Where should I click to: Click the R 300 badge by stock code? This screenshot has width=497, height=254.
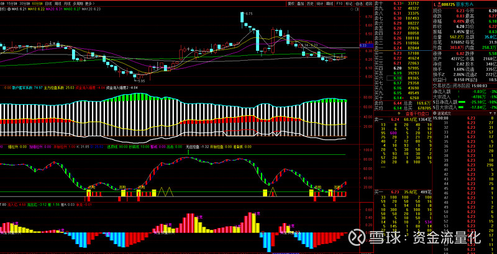coord(440,4)
